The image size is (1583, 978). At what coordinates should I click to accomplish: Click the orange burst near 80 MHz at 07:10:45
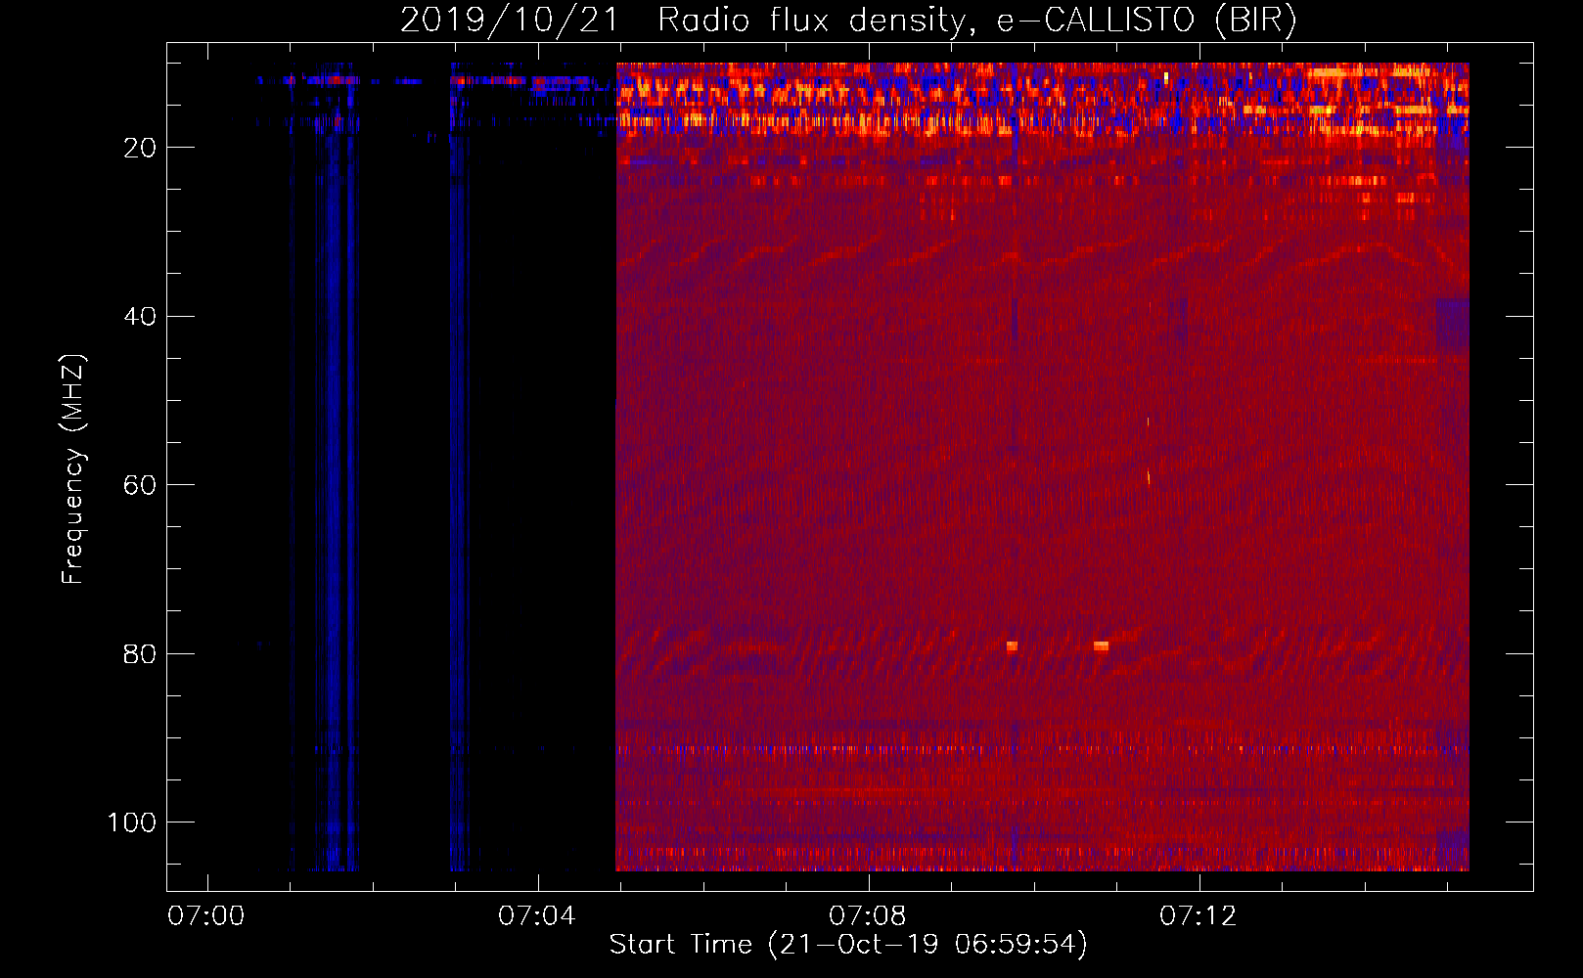[1101, 646]
